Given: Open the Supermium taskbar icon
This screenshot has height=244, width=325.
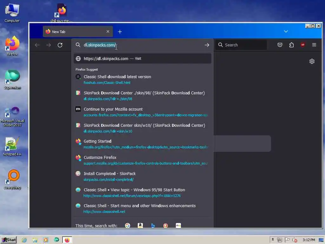Looking at the screenshot, I should [56, 240].
